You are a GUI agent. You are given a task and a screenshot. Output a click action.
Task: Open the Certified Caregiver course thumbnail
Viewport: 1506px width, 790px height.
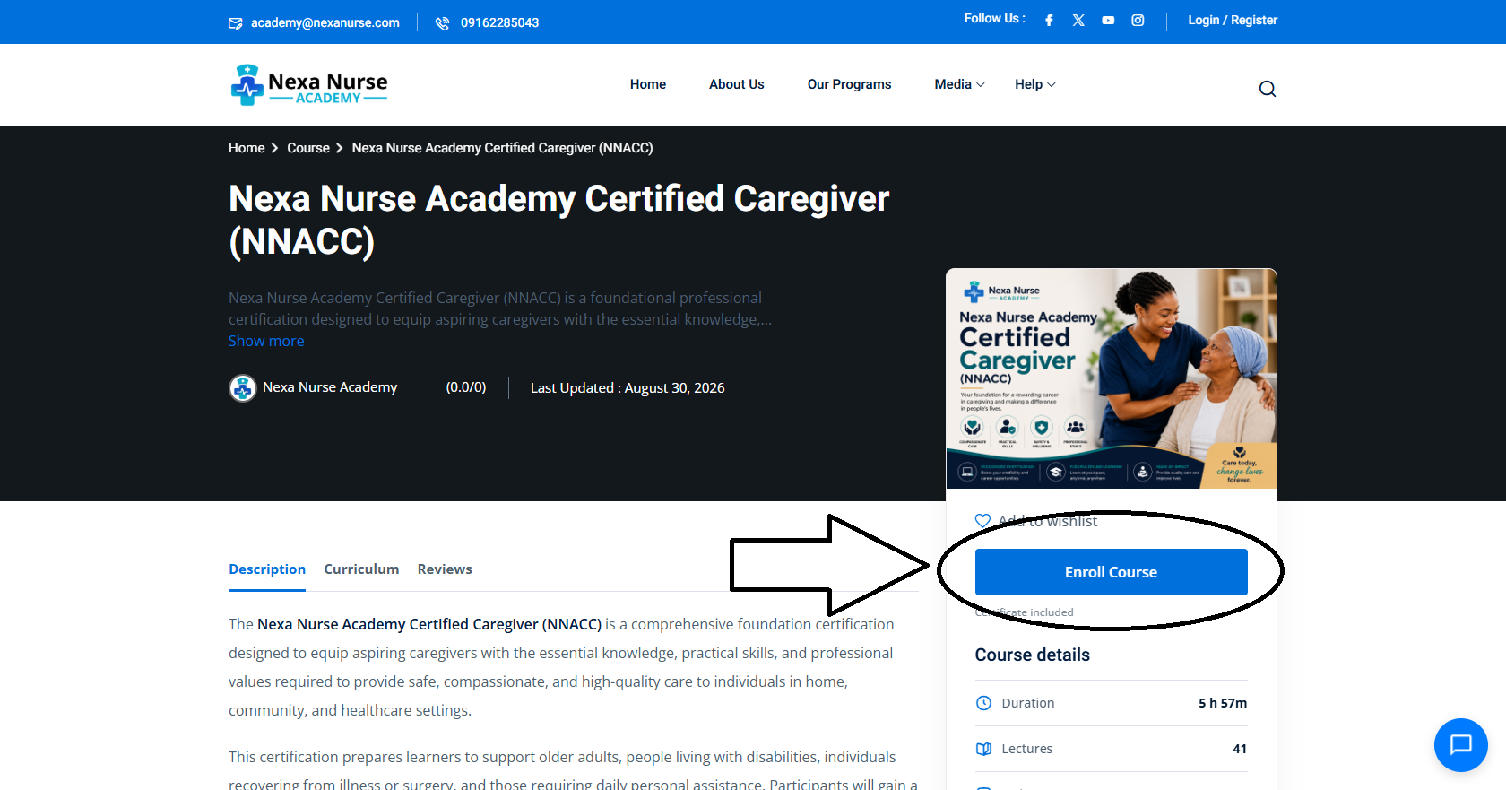(1112, 378)
